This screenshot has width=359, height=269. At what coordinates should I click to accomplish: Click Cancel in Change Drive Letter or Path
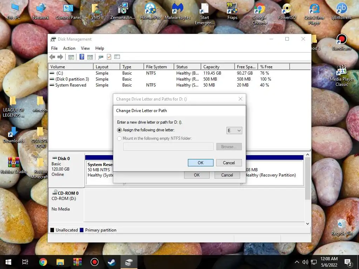point(229,163)
